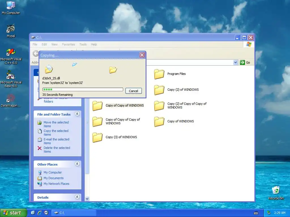
Task: Click the on-screen keyboard tray icon
Action: 256,213
